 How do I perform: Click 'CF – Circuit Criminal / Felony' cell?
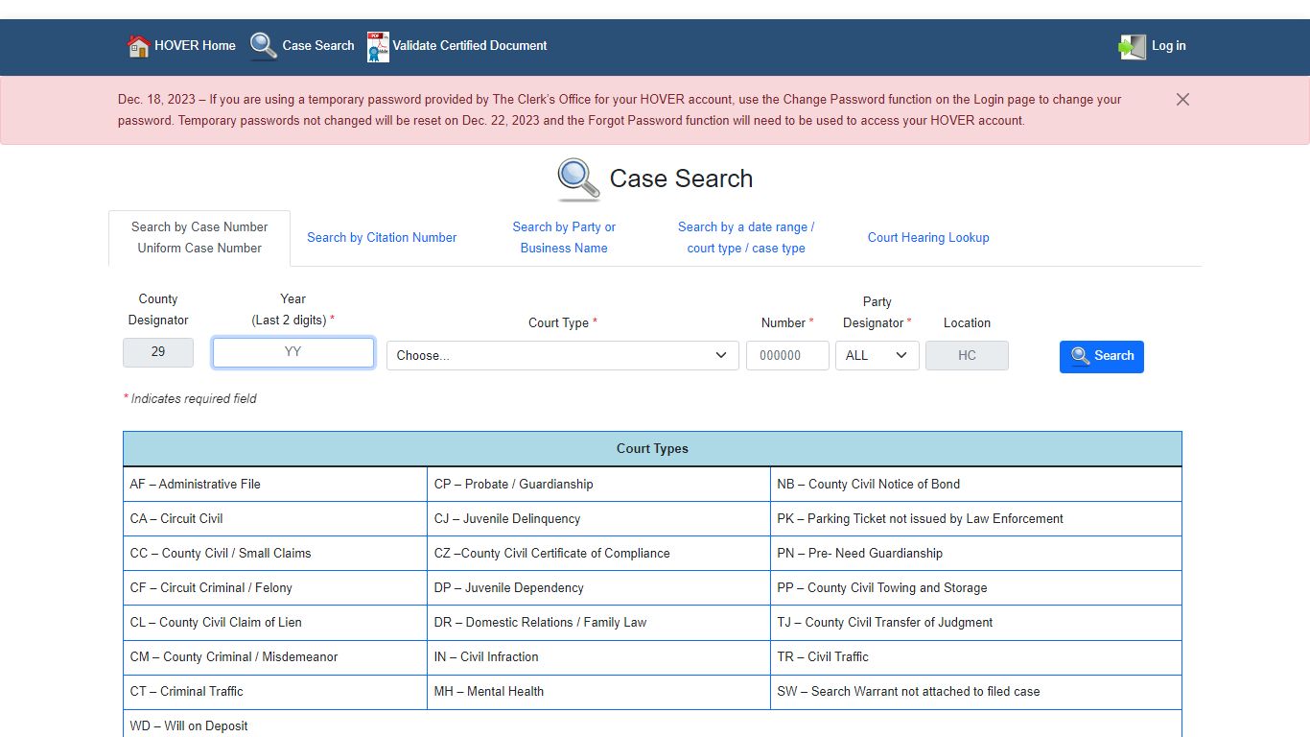click(275, 588)
